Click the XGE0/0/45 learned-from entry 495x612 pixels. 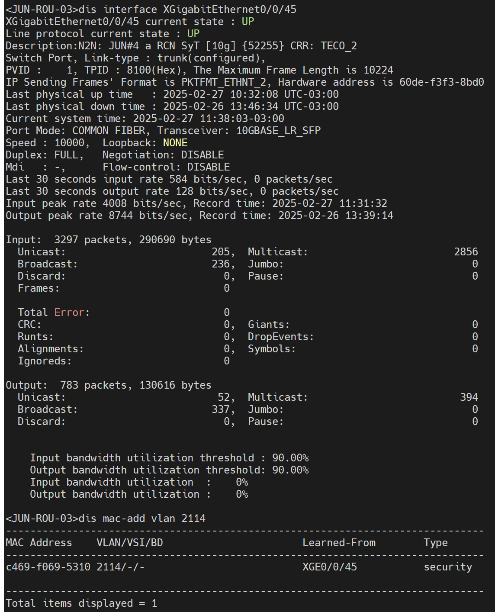click(x=330, y=567)
